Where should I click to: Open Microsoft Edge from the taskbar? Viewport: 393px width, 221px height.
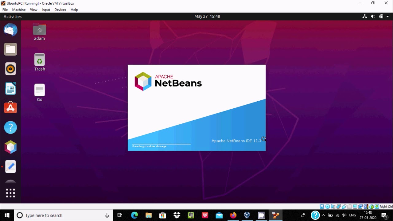(x=134, y=215)
